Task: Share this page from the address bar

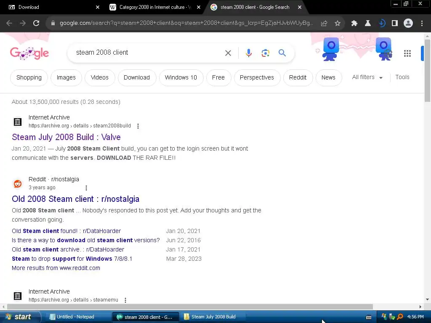Action: pyautogui.click(x=324, y=24)
